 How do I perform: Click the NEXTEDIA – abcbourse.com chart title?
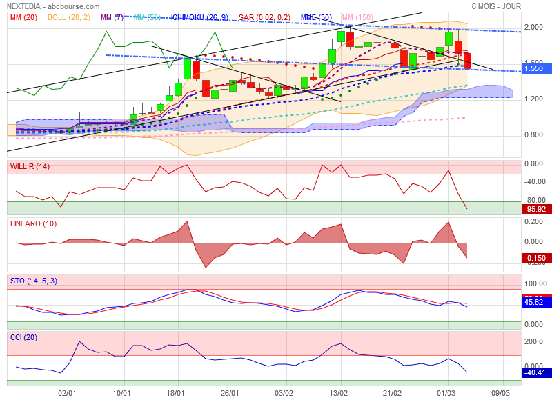[53, 6]
